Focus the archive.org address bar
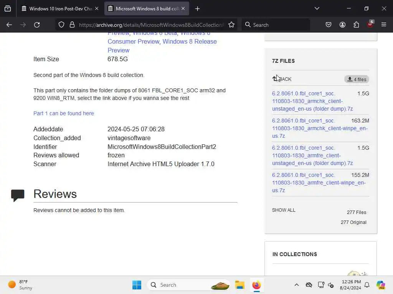 coord(151,25)
